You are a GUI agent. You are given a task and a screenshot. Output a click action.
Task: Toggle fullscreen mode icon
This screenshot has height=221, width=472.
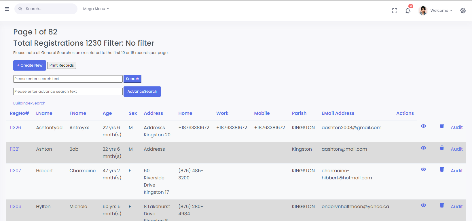395,11
